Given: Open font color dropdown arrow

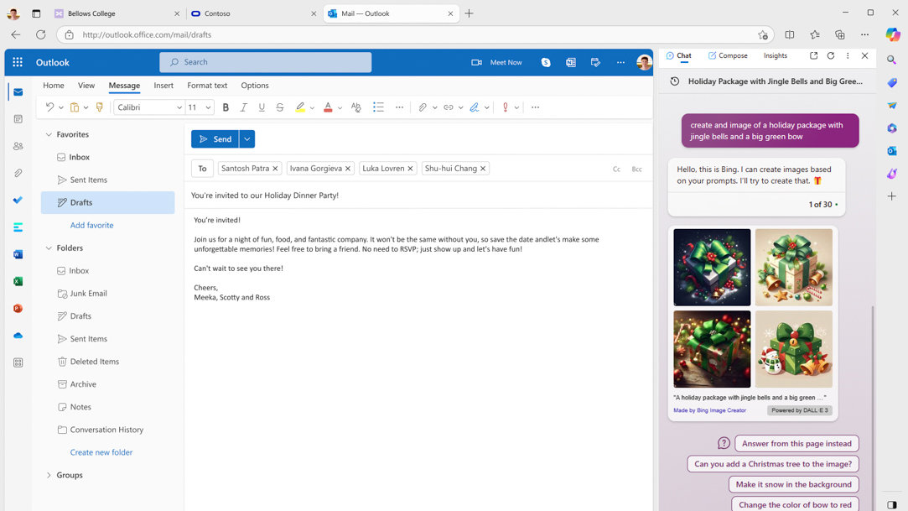Looking at the screenshot, I should coord(340,107).
